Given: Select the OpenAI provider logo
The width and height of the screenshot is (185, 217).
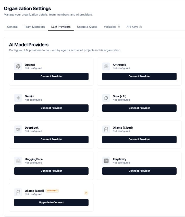Looking at the screenshot, I should tap(18, 66).
